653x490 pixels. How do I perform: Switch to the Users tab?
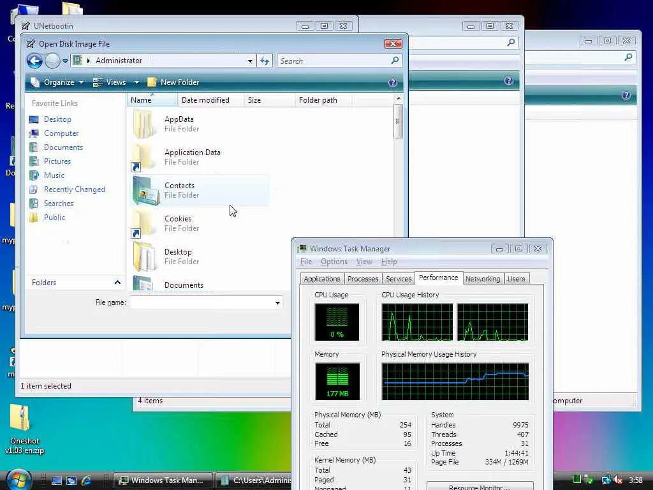(517, 279)
